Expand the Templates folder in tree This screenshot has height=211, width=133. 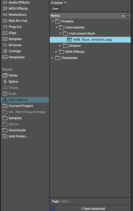pyautogui.click(x=53, y=58)
